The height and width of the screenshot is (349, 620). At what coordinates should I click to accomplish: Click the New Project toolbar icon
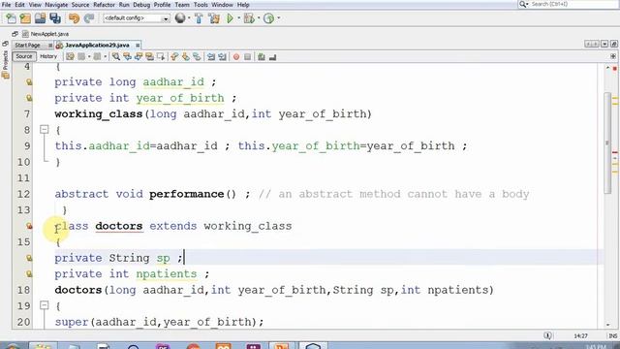[25, 18]
